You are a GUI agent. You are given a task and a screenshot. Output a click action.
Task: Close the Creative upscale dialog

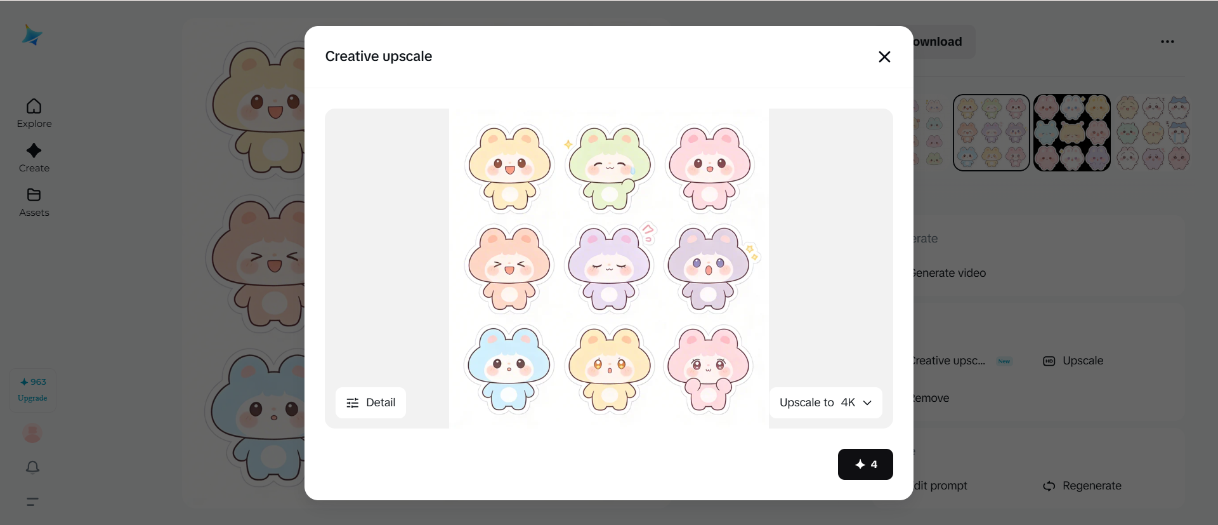pos(884,57)
